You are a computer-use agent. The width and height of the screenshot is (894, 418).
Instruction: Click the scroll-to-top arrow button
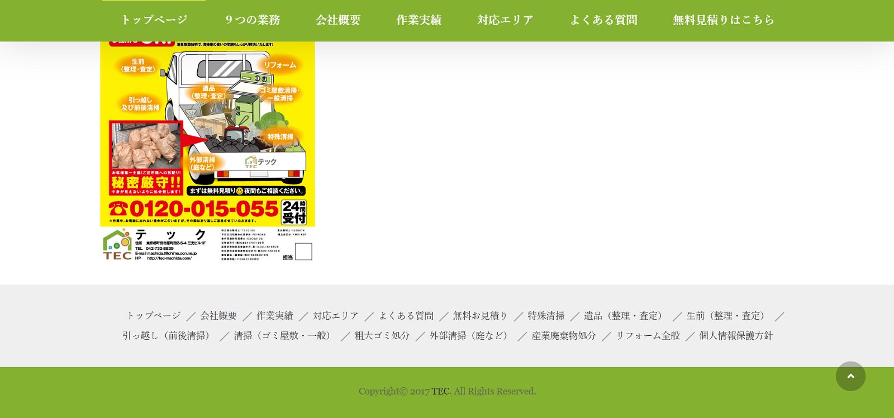850,376
